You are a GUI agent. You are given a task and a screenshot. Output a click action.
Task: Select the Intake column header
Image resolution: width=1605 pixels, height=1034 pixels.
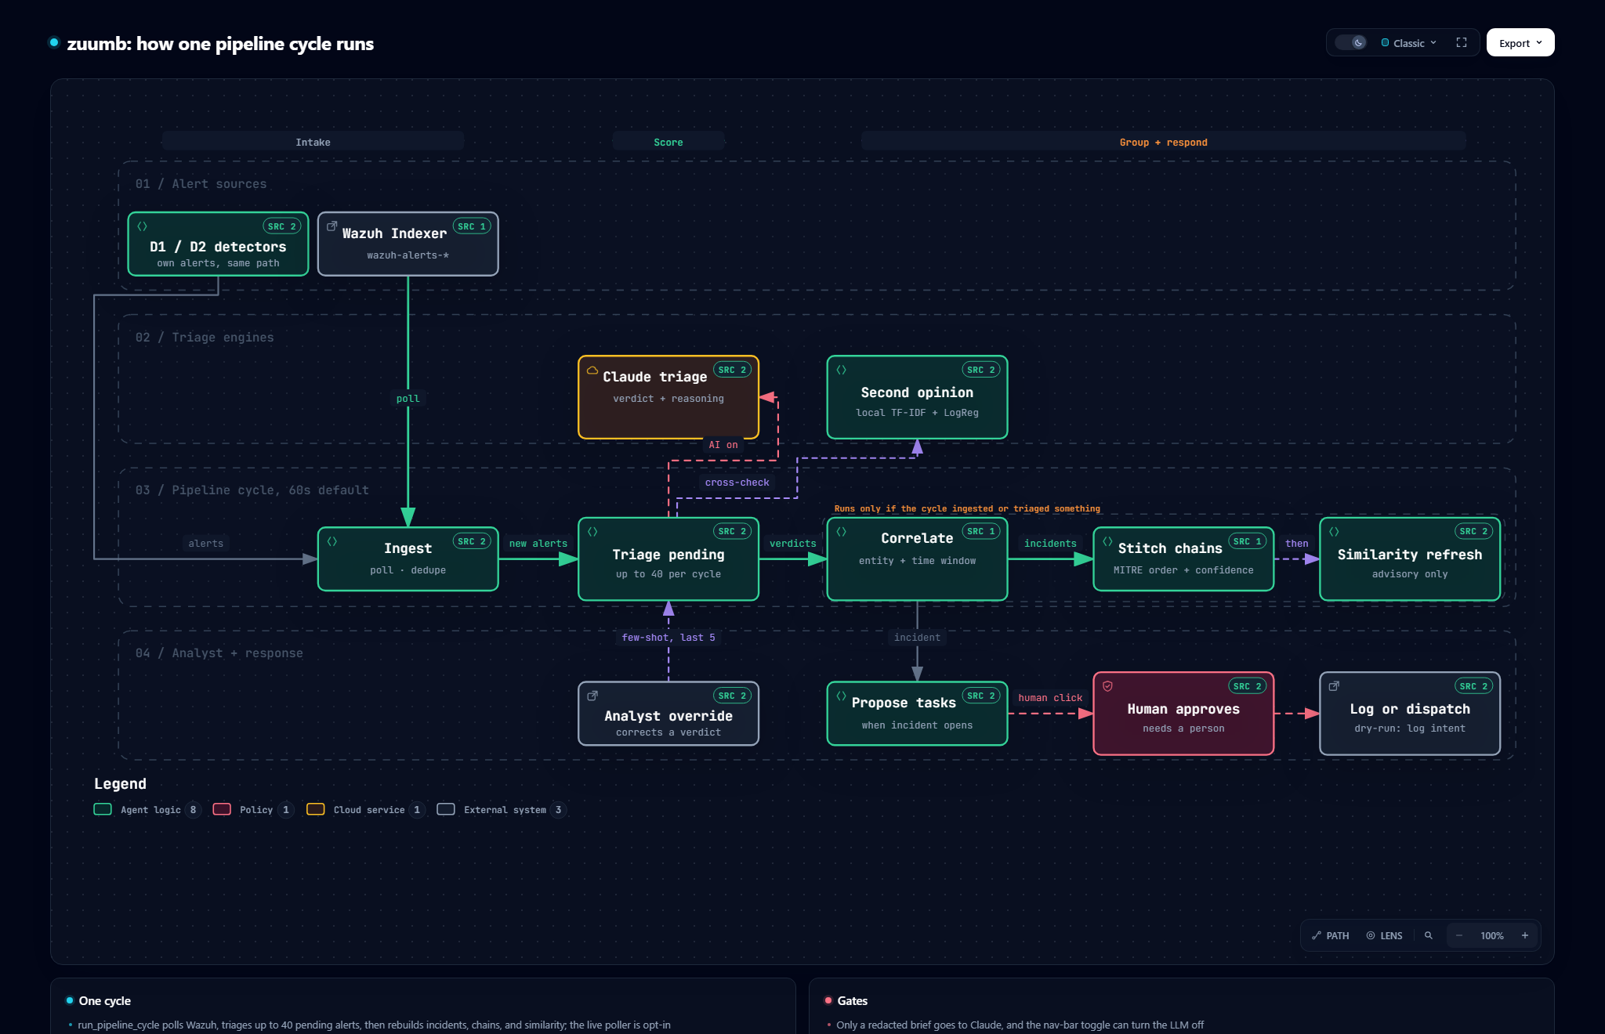pyautogui.click(x=313, y=142)
